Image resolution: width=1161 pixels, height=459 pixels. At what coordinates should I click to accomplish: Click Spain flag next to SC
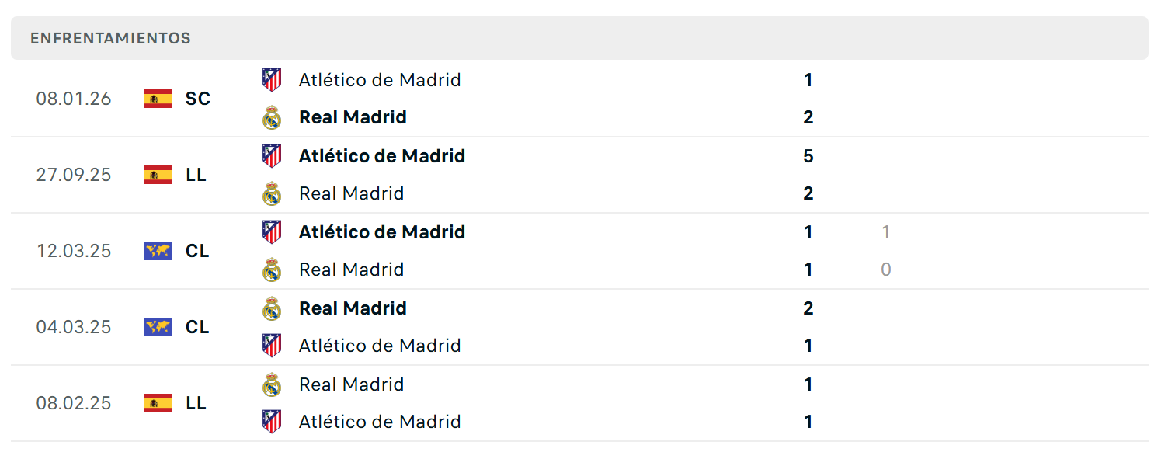[x=158, y=99]
